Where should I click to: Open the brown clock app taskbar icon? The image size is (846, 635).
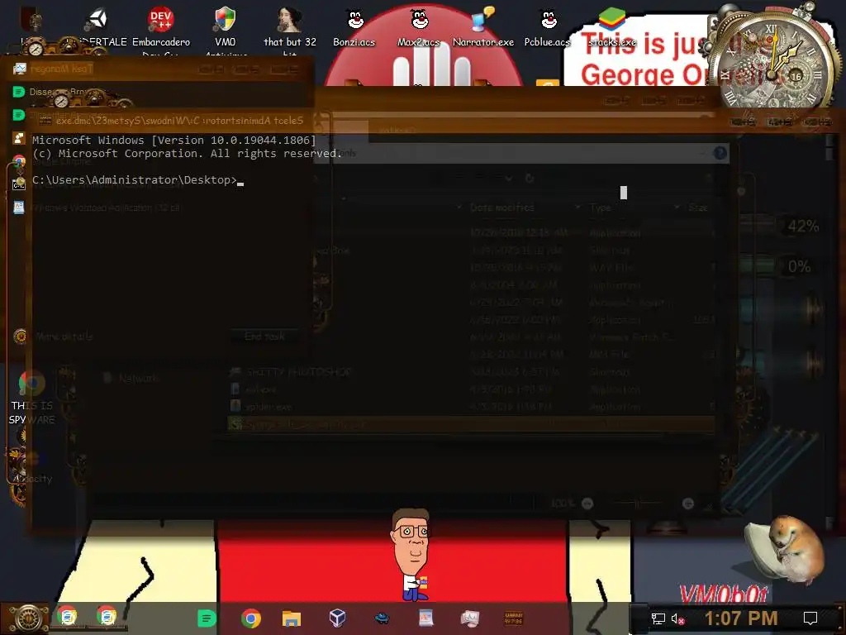click(x=514, y=618)
